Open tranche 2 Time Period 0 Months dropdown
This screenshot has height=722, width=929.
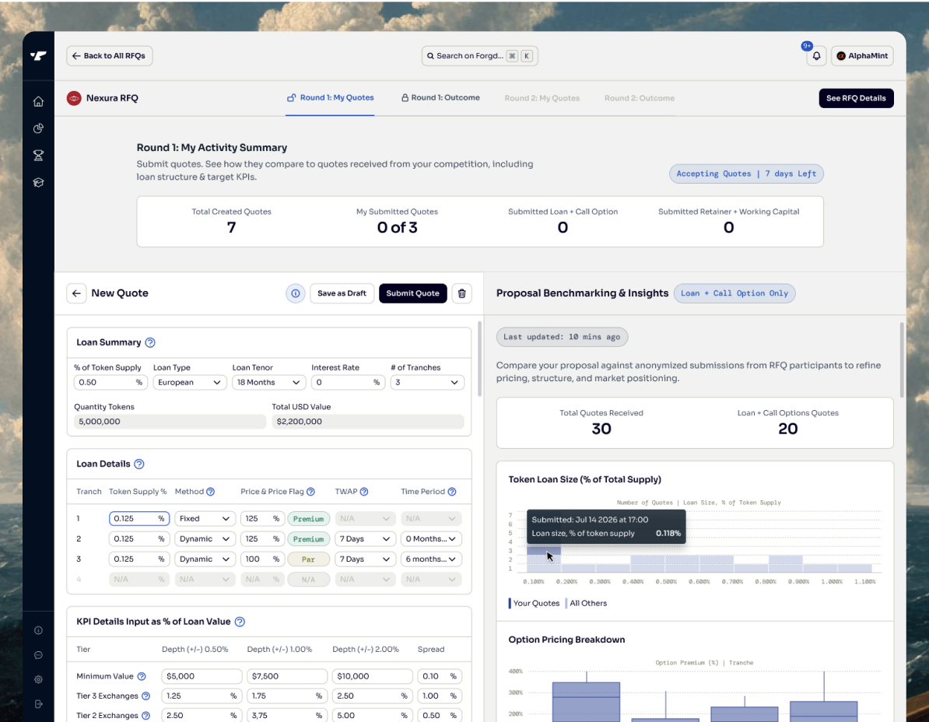click(431, 539)
